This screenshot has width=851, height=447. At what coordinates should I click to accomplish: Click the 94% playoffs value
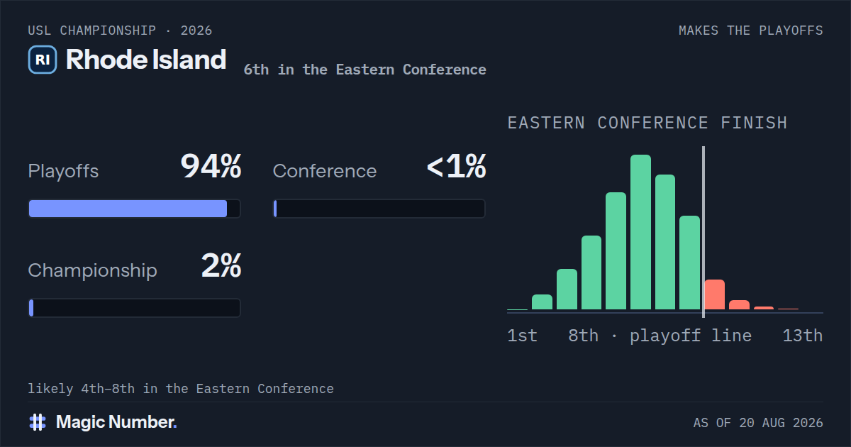211,167
